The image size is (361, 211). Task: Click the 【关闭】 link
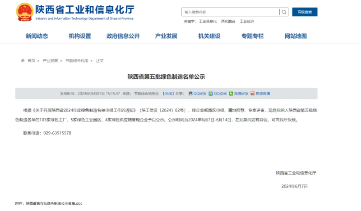168,94
